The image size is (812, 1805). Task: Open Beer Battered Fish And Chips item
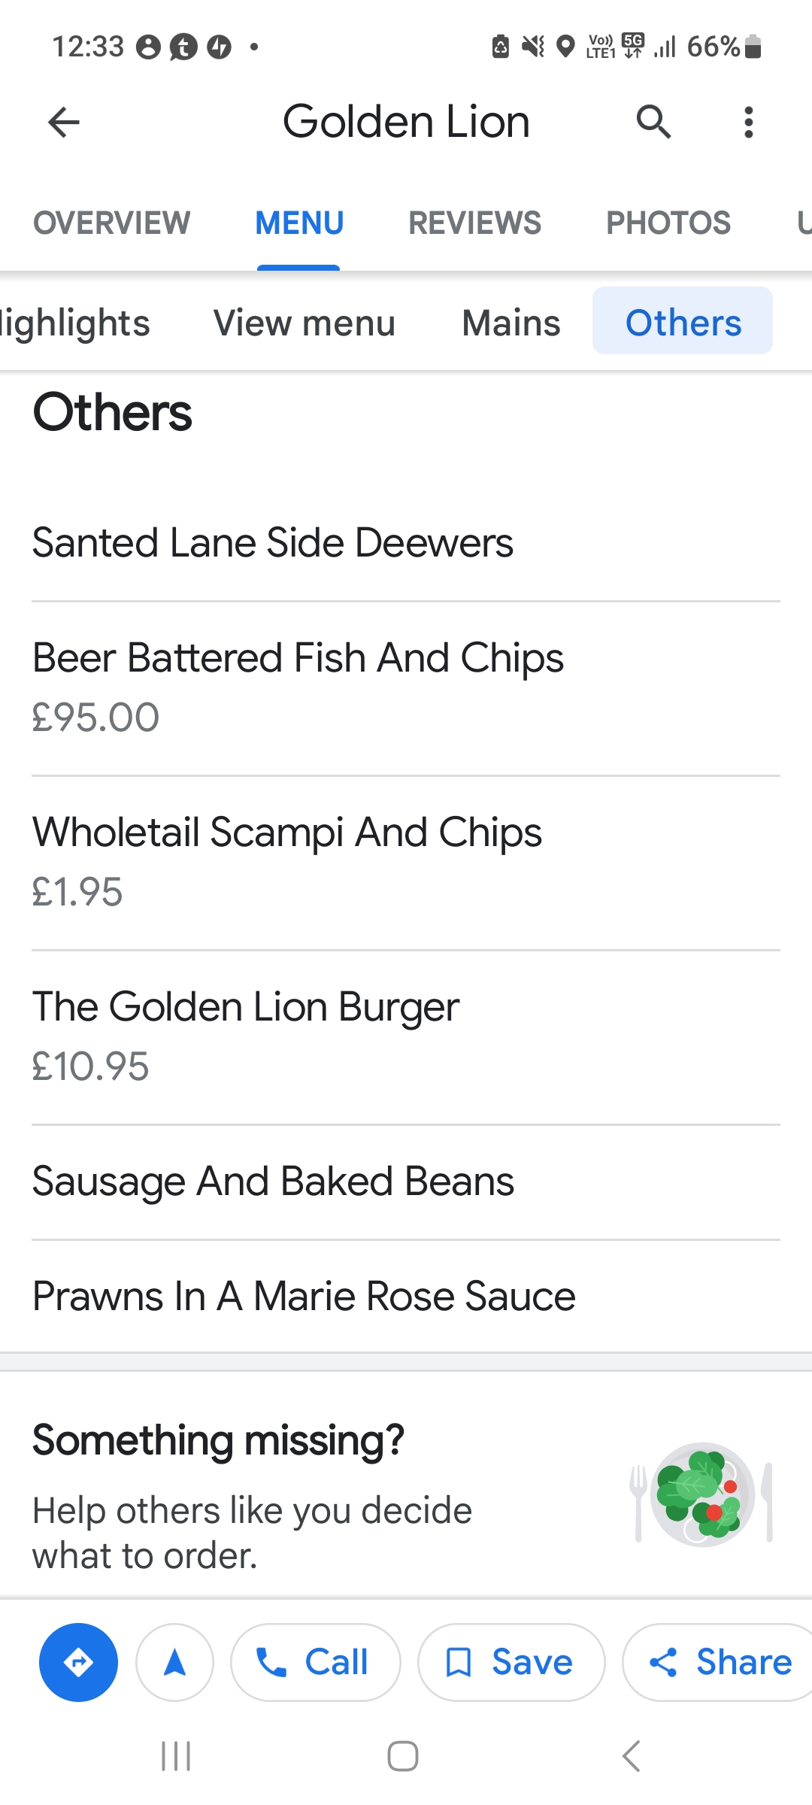click(298, 658)
